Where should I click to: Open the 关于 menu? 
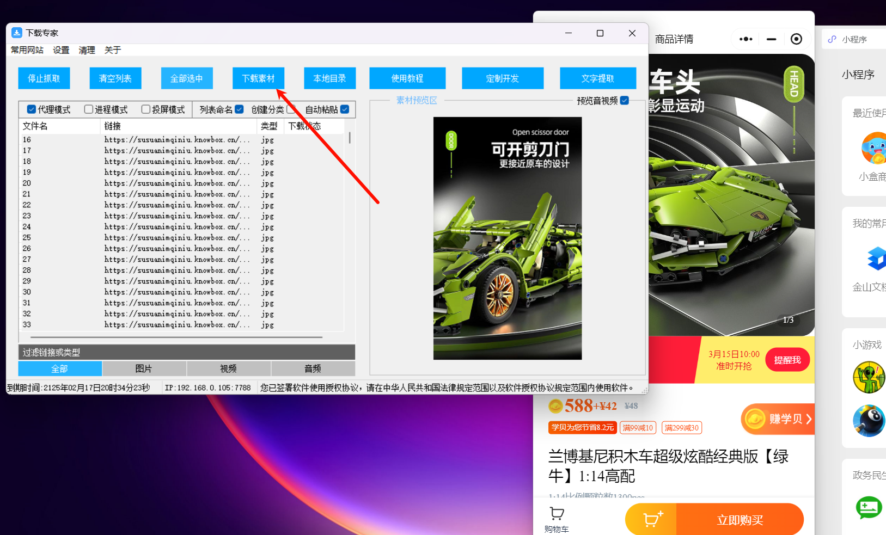tap(113, 50)
